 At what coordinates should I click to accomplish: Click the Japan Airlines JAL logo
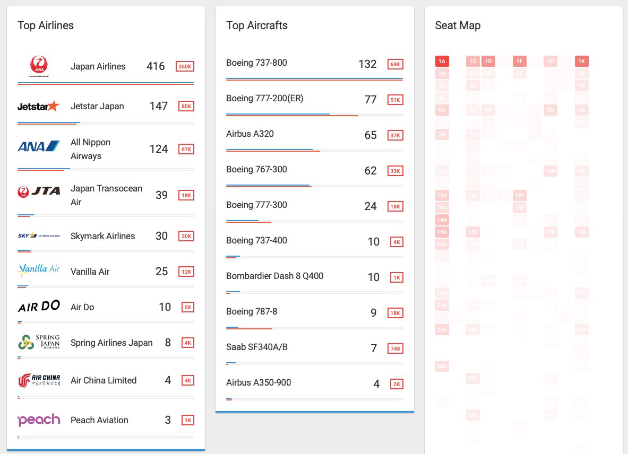click(39, 66)
